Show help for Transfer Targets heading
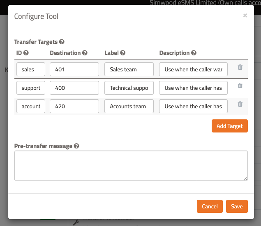The height and width of the screenshot is (226, 261). (62, 42)
